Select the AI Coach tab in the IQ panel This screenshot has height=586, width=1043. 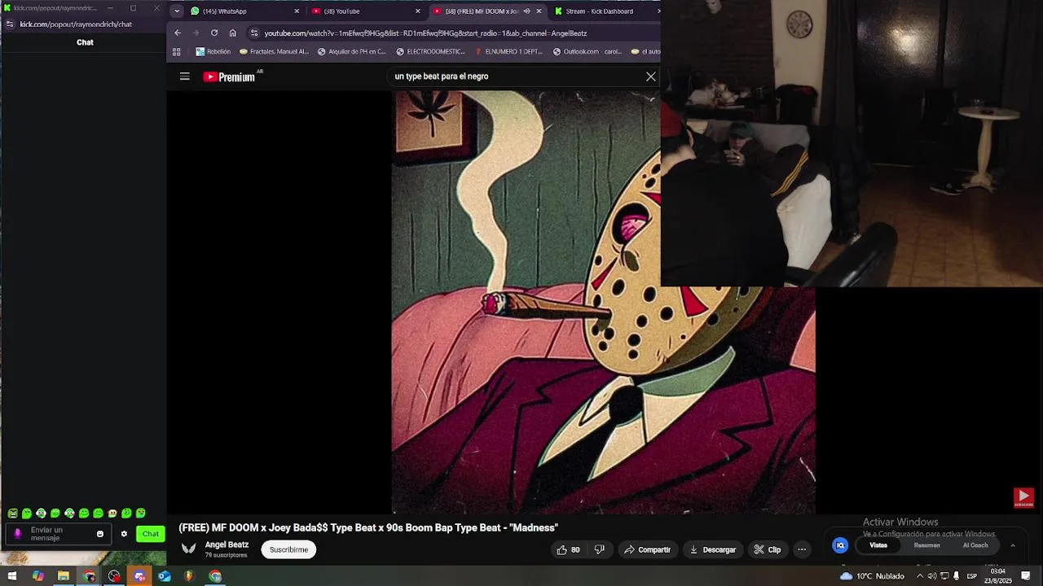click(x=975, y=545)
